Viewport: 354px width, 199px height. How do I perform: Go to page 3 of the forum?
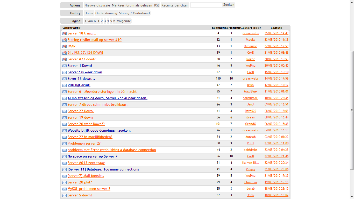(105, 21)
